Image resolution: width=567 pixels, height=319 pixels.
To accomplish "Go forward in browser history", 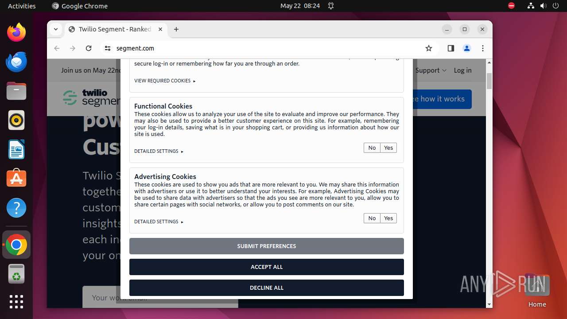I will [x=73, y=48].
